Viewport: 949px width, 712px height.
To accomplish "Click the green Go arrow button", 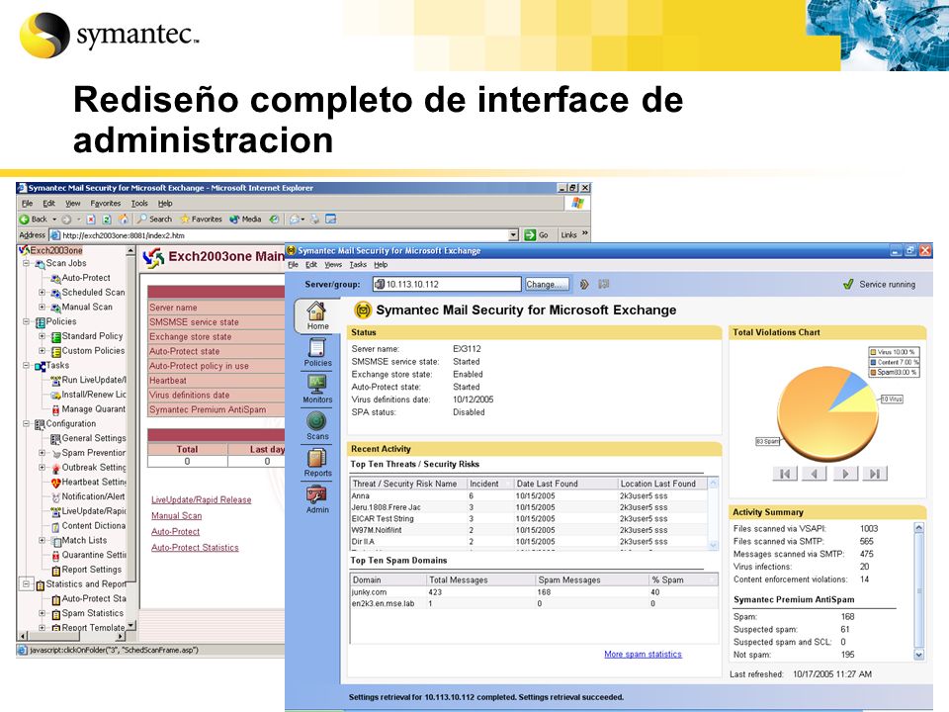I will click(x=530, y=235).
